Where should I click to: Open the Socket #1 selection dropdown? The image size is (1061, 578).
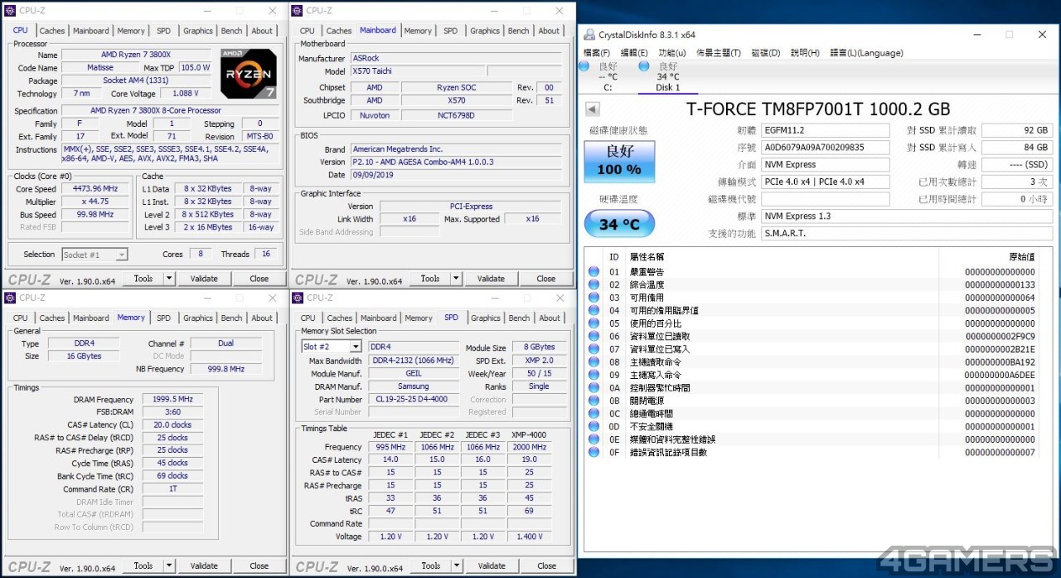[121, 255]
